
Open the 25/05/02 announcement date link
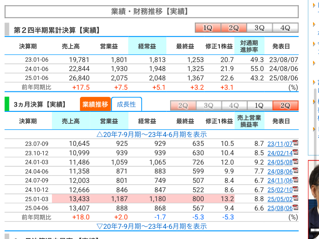[279, 199]
